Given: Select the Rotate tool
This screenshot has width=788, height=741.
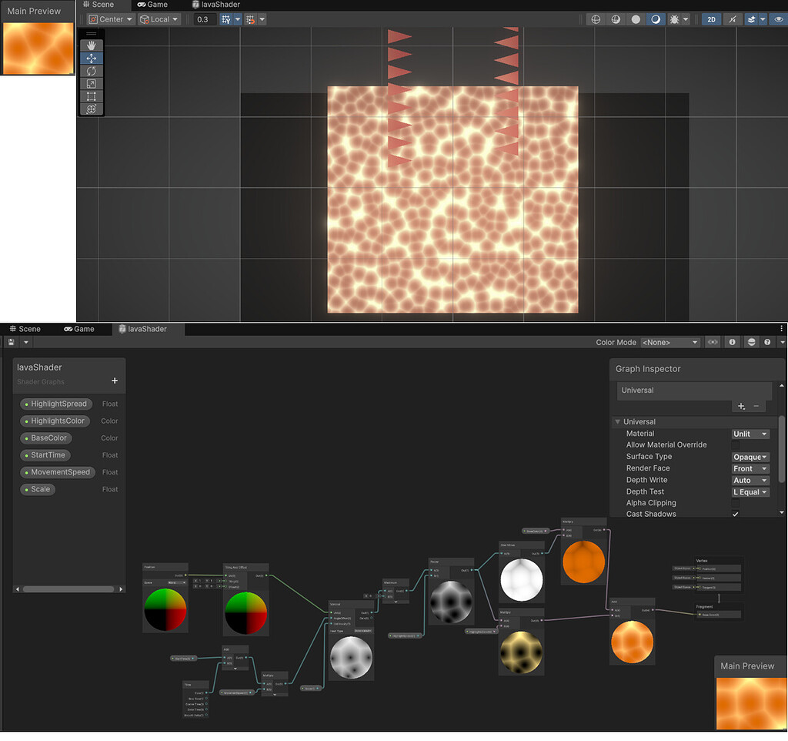Looking at the screenshot, I should click(x=91, y=71).
